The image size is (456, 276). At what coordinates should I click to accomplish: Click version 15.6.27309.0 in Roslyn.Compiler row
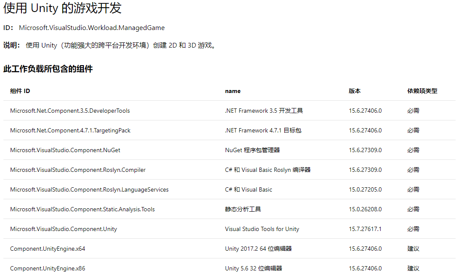[365, 170]
